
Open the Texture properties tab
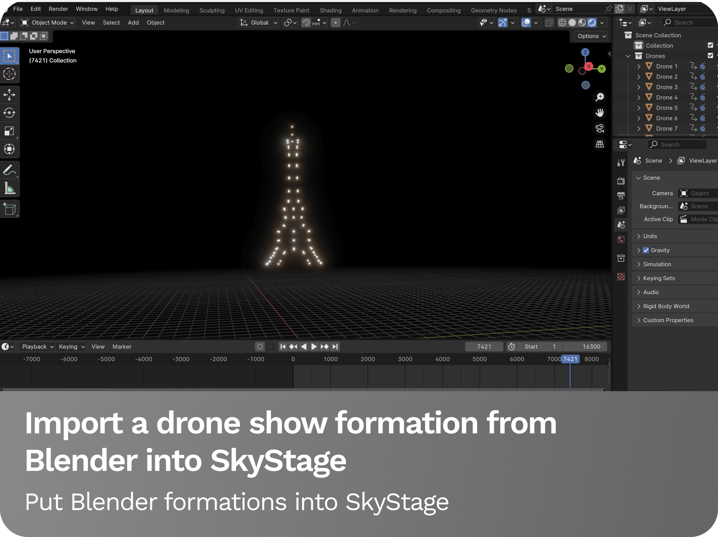click(621, 277)
